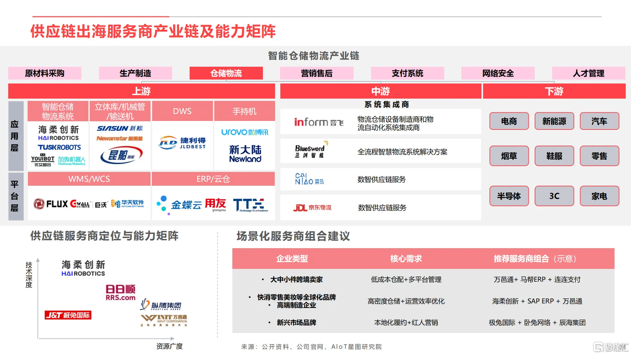The width and height of the screenshot is (631, 355).
Task: Select the Gwall logo
Action: point(80,204)
